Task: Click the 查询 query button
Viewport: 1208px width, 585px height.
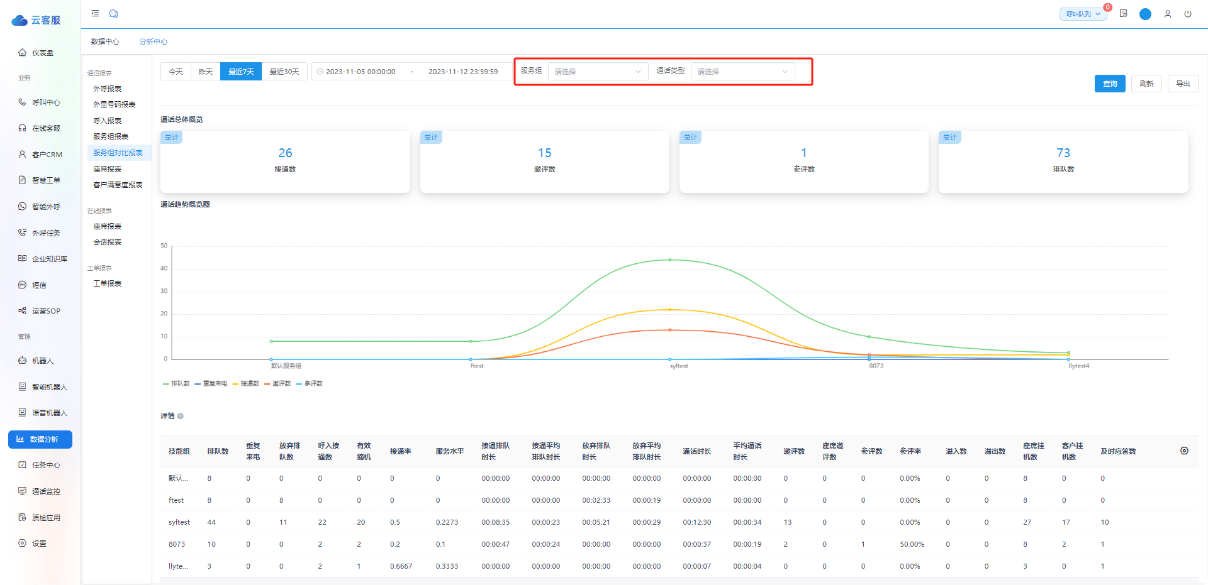Action: pos(1110,84)
